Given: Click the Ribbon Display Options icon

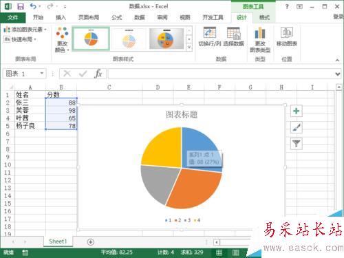Looking at the screenshot, I should (299, 6).
